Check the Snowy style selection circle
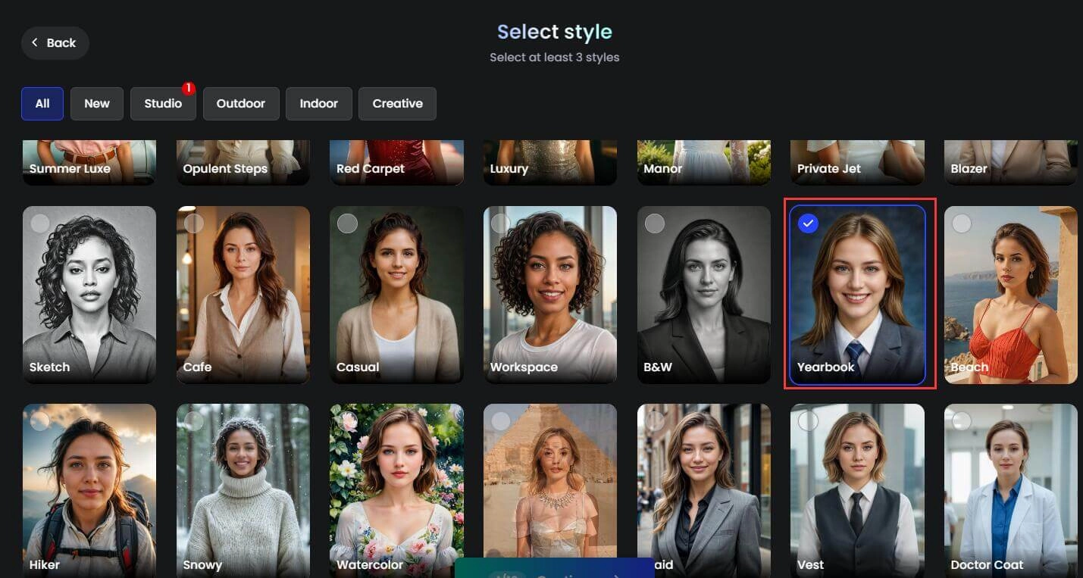 point(194,421)
